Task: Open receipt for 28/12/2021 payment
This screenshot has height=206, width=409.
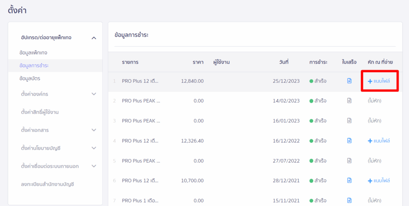Action: click(349, 181)
